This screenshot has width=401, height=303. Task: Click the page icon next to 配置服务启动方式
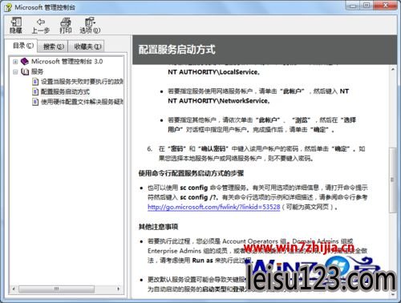point(35,91)
